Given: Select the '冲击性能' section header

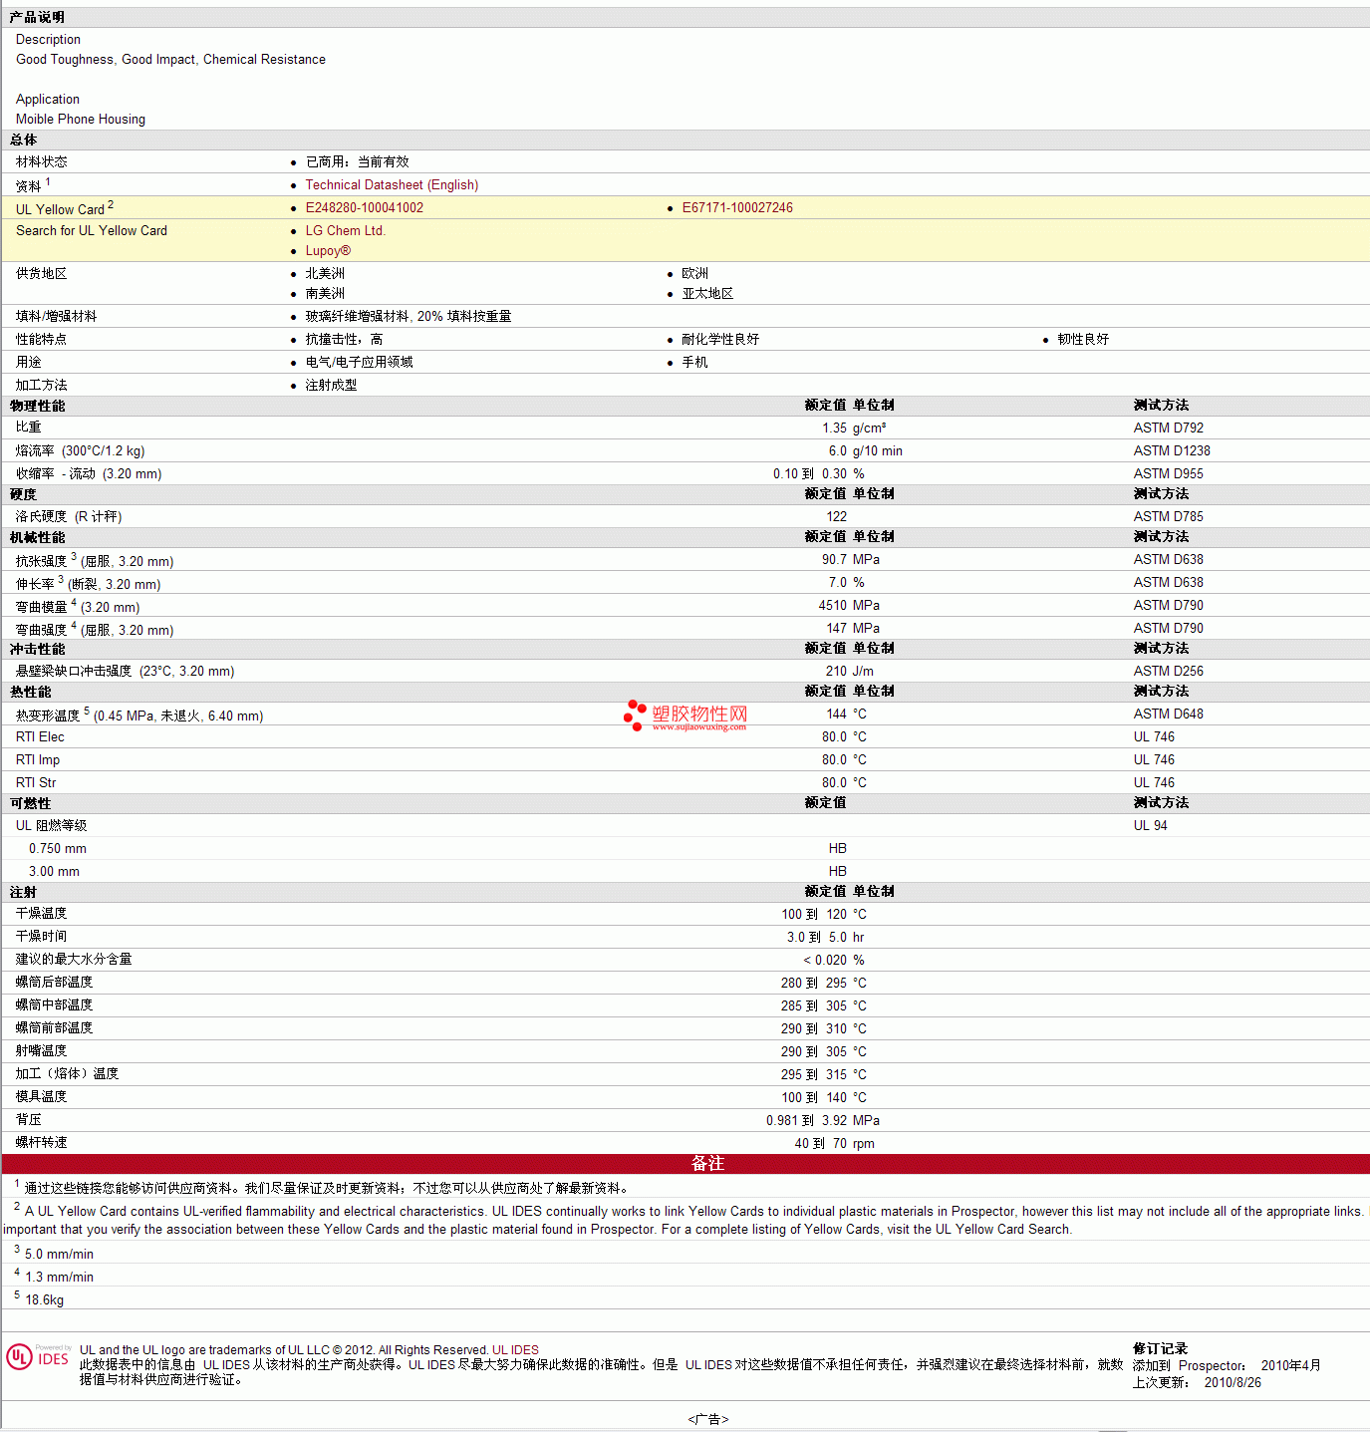Looking at the screenshot, I should tap(38, 650).
